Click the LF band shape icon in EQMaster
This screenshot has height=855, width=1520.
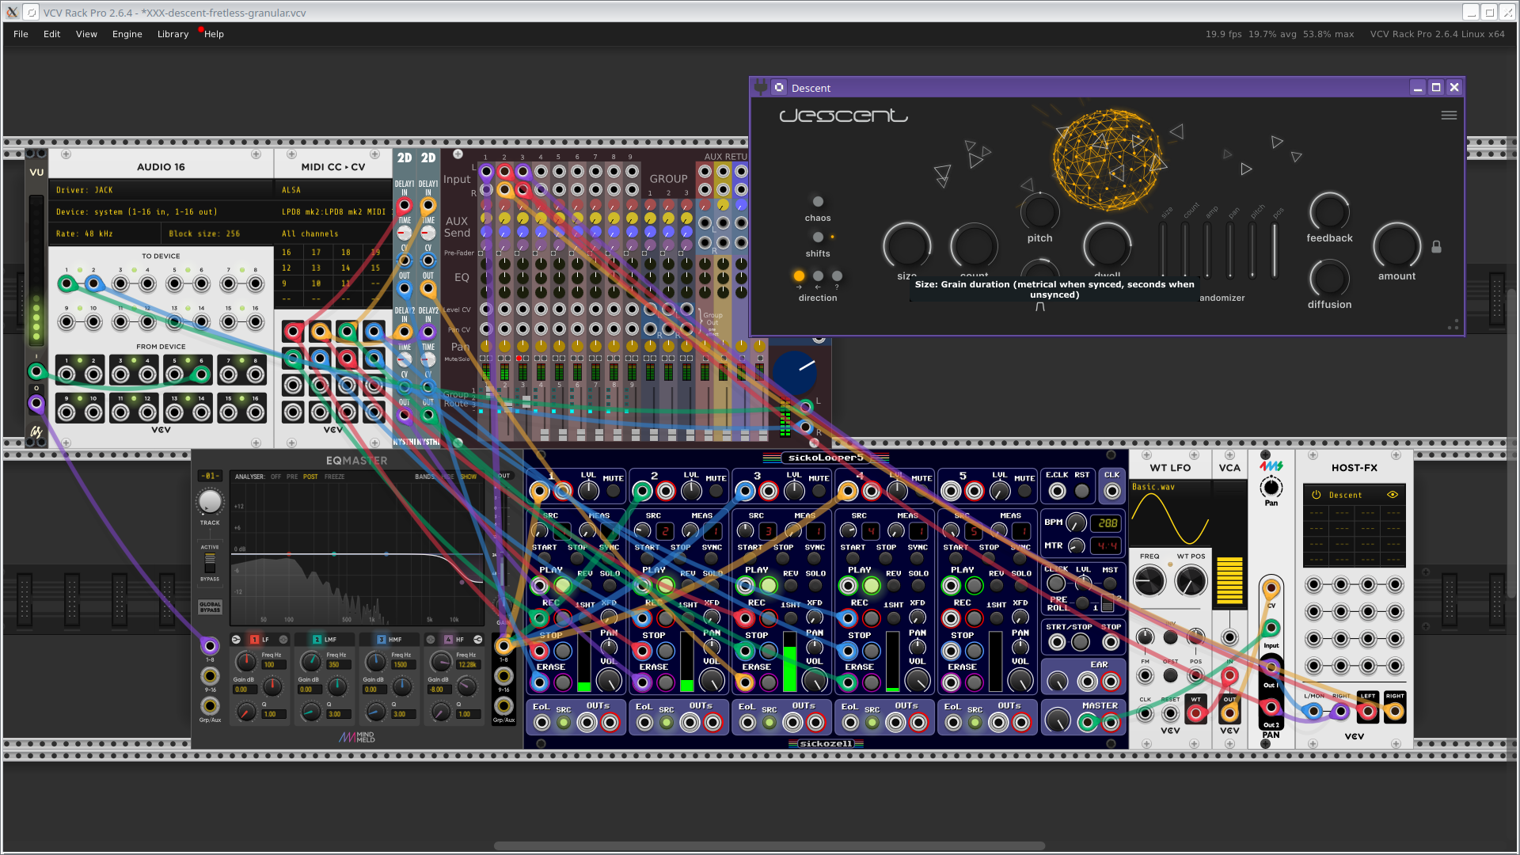coord(236,640)
